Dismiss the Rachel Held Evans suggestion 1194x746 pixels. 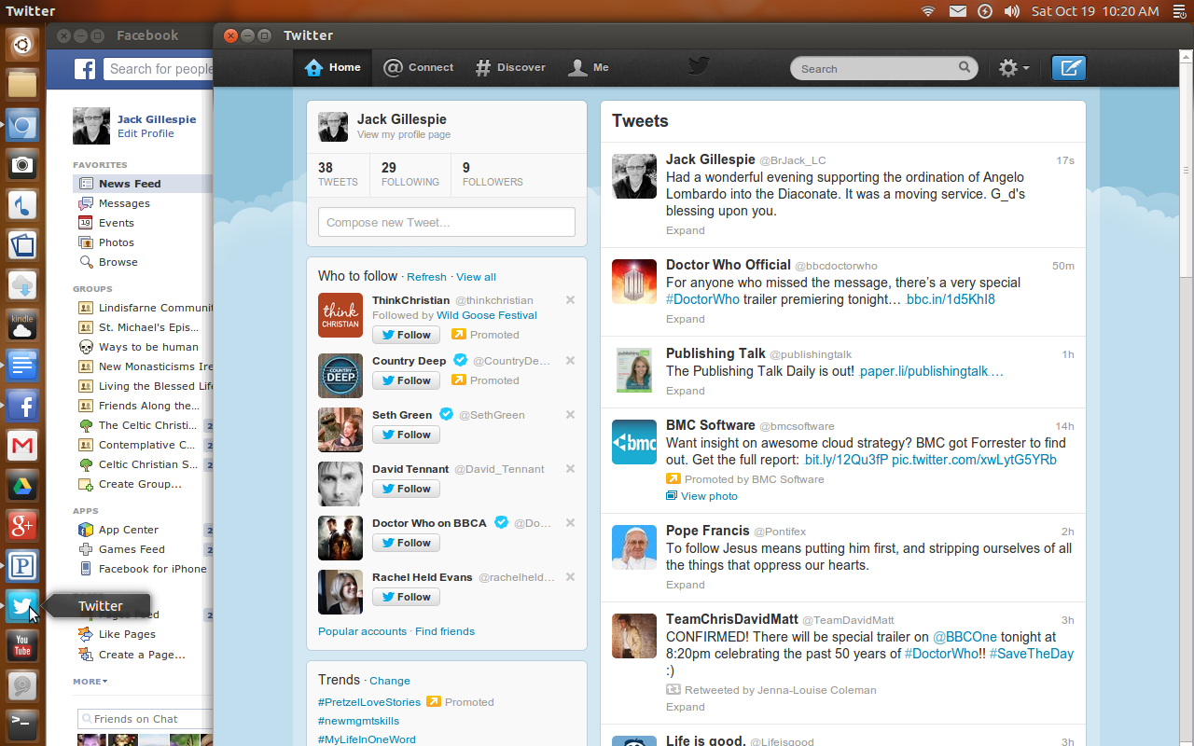click(570, 577)
